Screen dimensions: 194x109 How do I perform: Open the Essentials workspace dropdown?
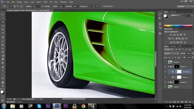pyautogui.click(x=185, y=6)
